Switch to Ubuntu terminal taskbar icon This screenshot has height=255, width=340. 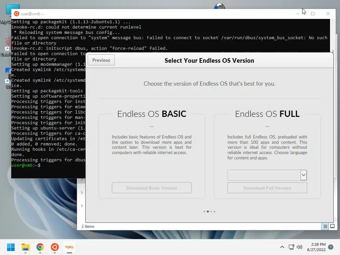tap(55, 247)
